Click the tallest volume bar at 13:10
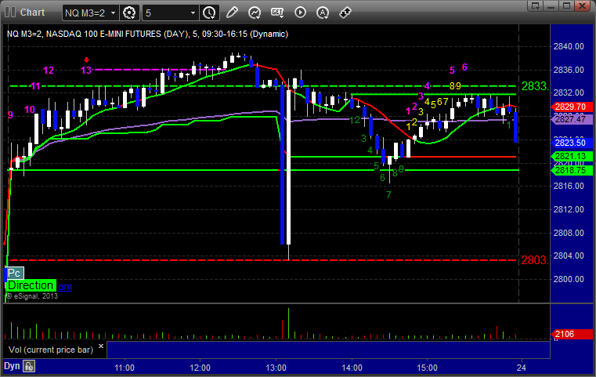Screen dimensions: 596x377 click(x=288, y=324)
